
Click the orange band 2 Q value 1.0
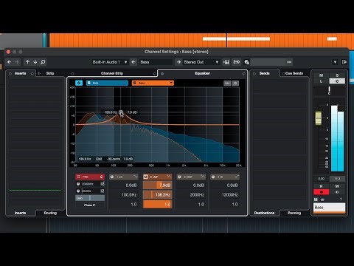pos(157,204)
